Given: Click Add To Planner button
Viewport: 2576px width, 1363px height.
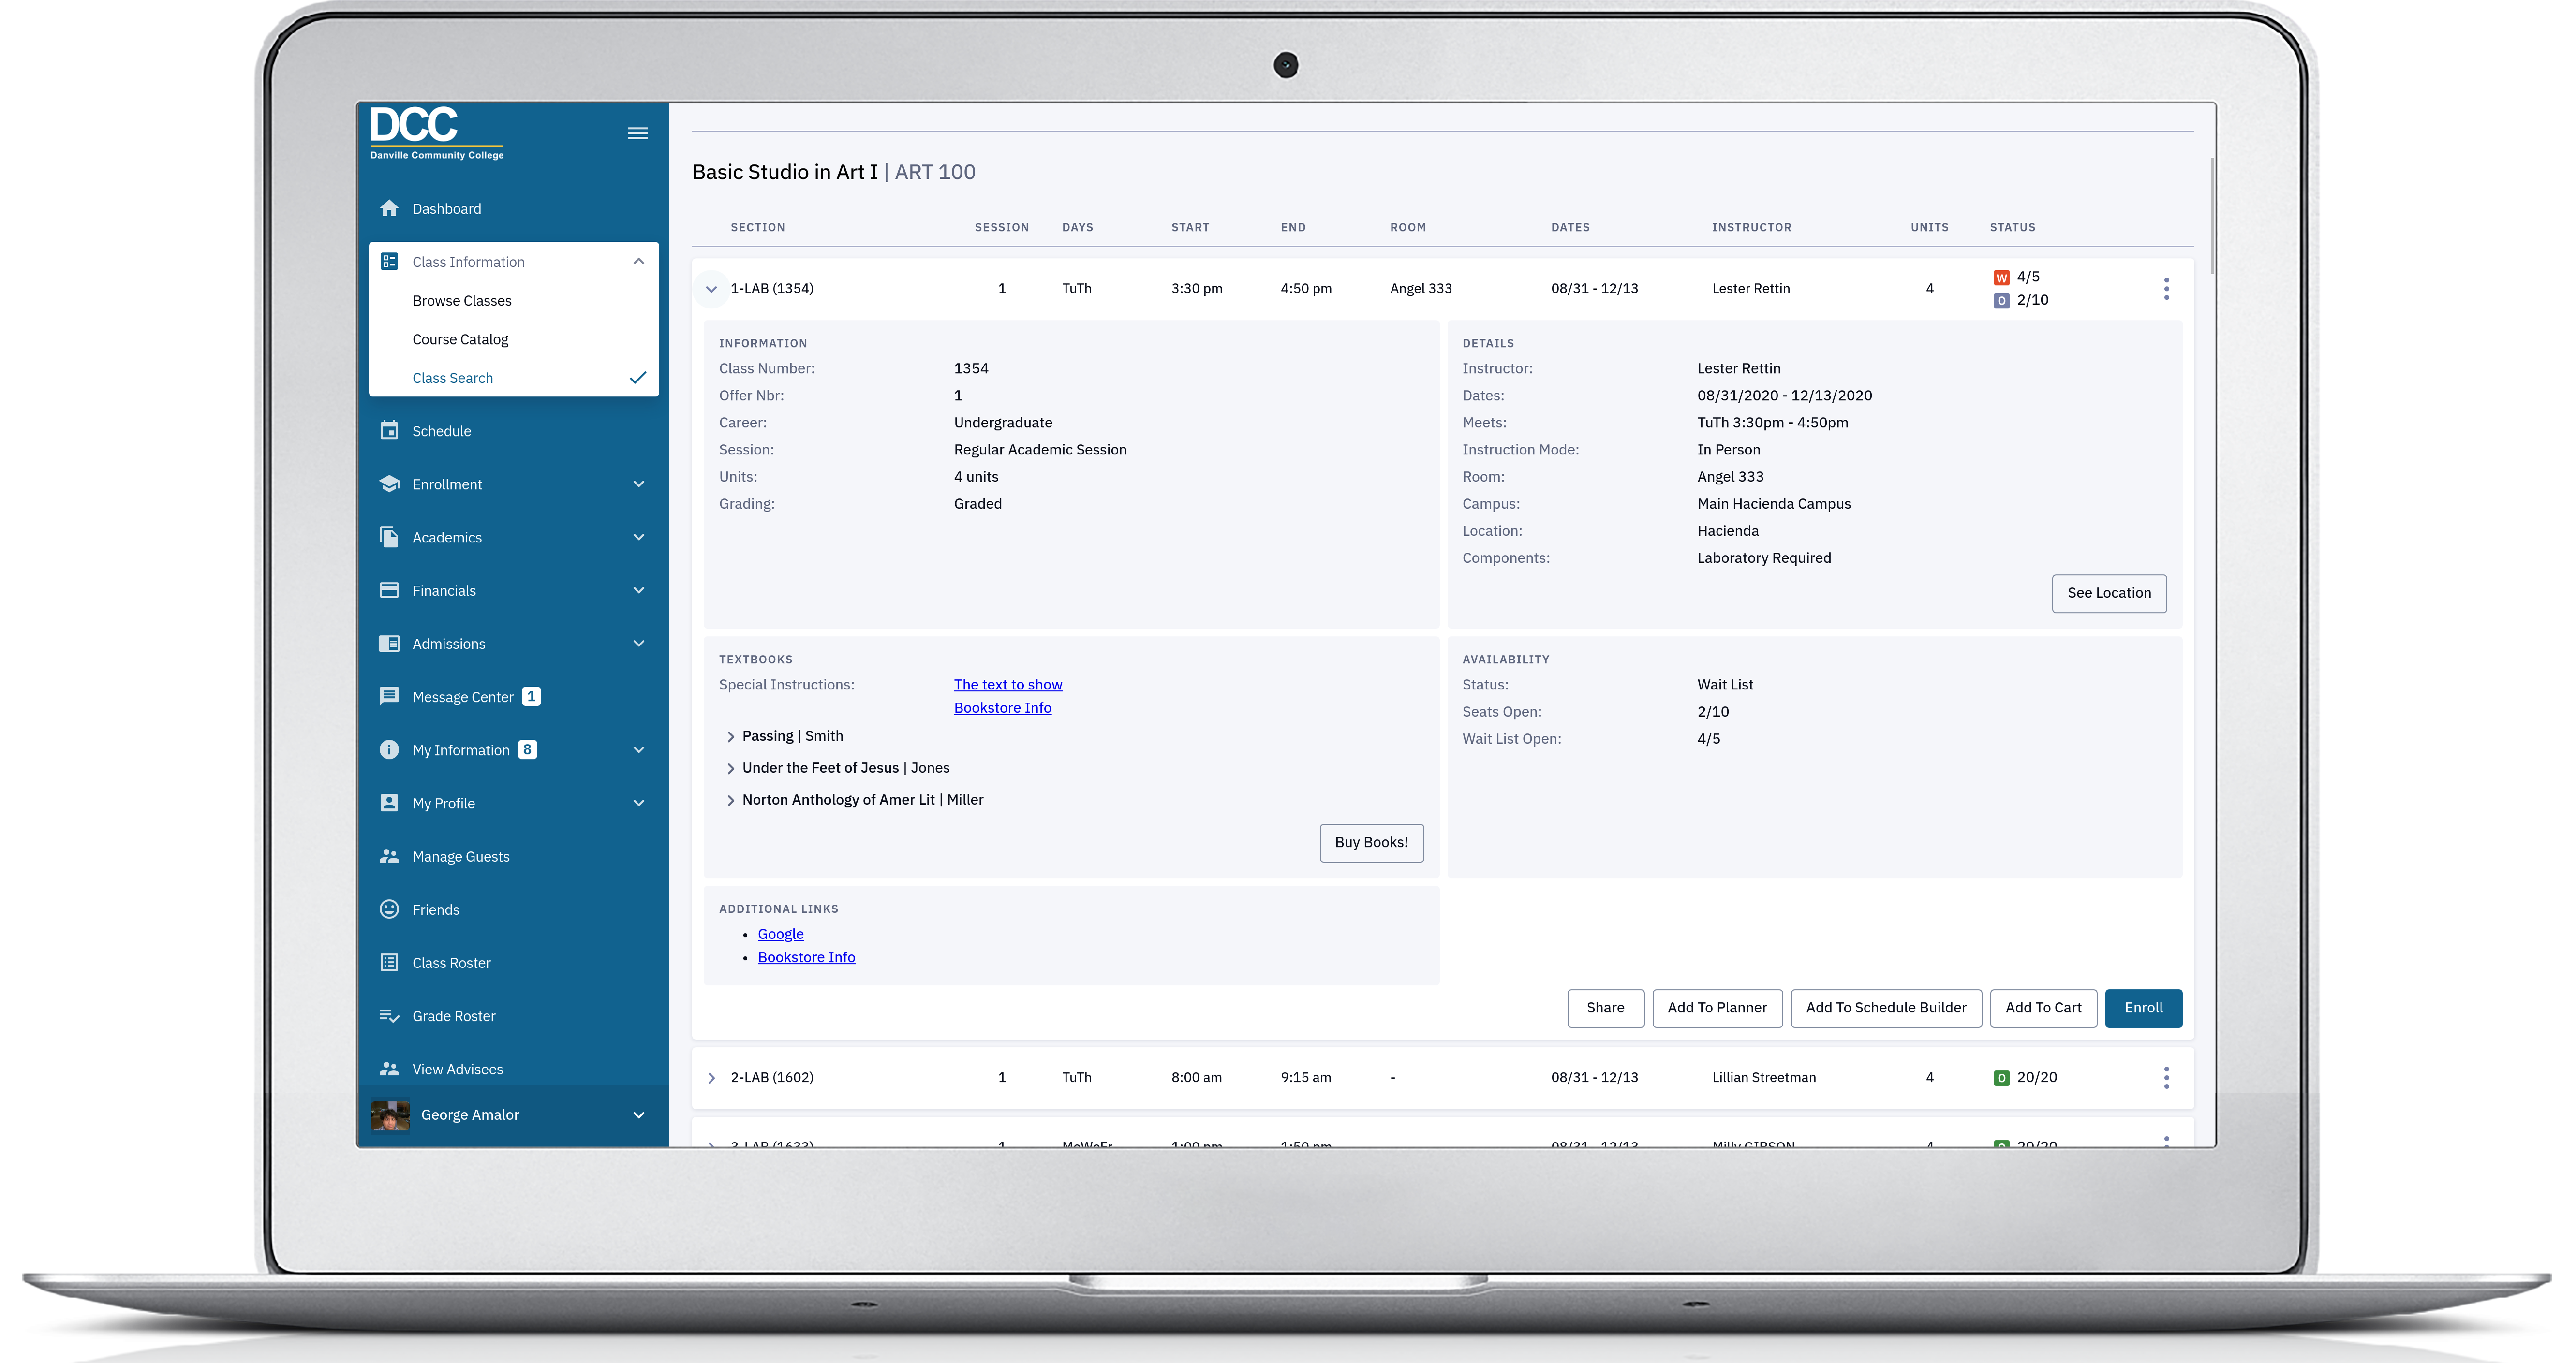Looking at the screenshot, I should point(1716,1007).
